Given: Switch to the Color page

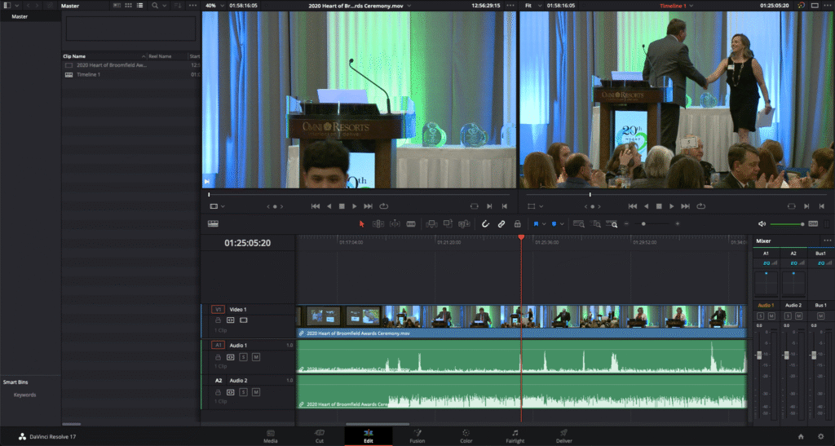Looking at the screenshot, I should coord(466,436).
